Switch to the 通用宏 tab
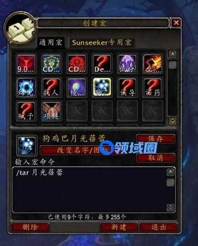 (50, 43)
